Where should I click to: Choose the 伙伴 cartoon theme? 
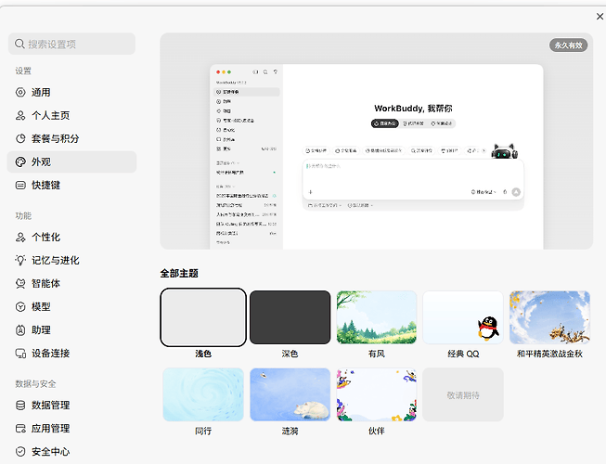click(377, 394)
